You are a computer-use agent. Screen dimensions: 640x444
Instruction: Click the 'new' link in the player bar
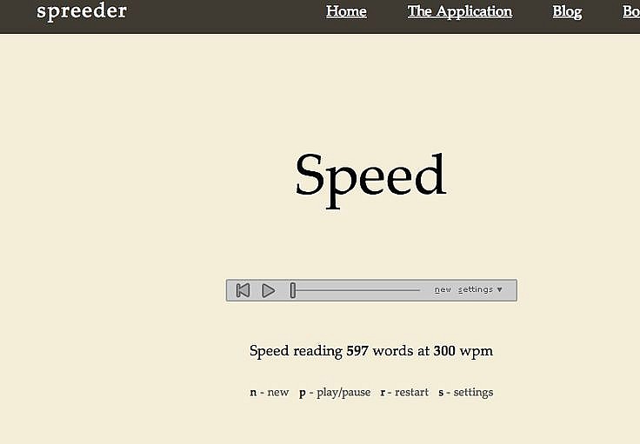point(443,290)
